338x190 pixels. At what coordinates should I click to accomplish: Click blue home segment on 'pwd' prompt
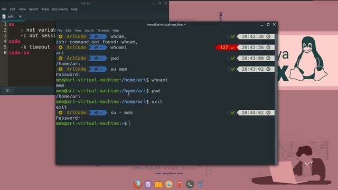[x=98, y=58]
